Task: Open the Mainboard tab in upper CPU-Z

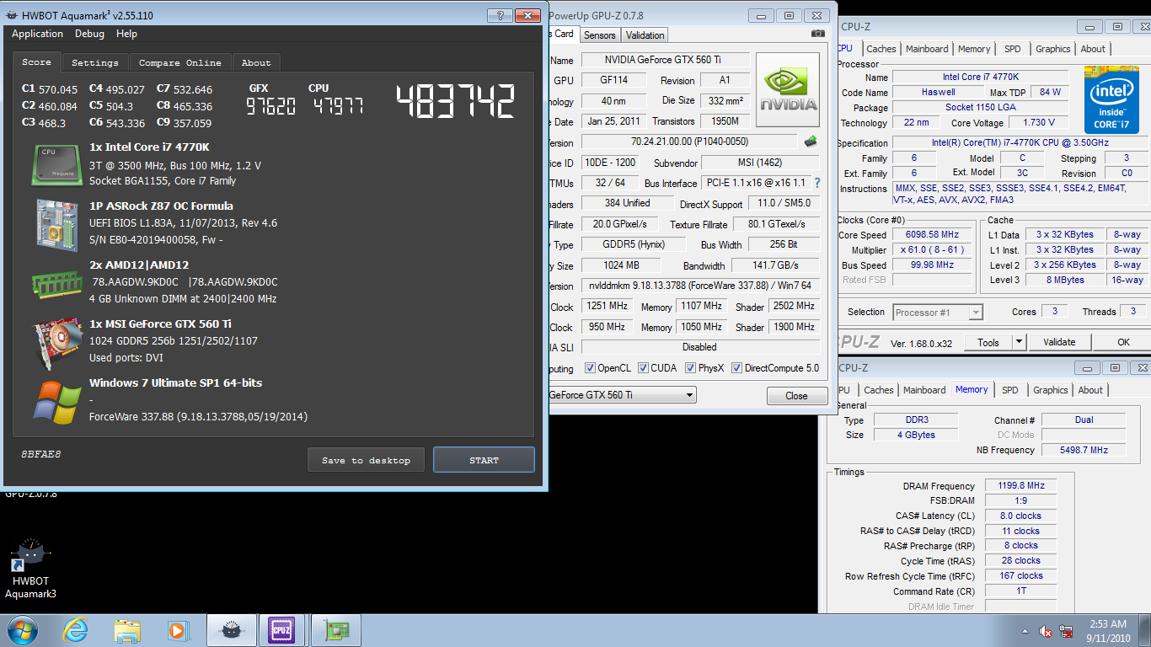Action: point(927,49)
